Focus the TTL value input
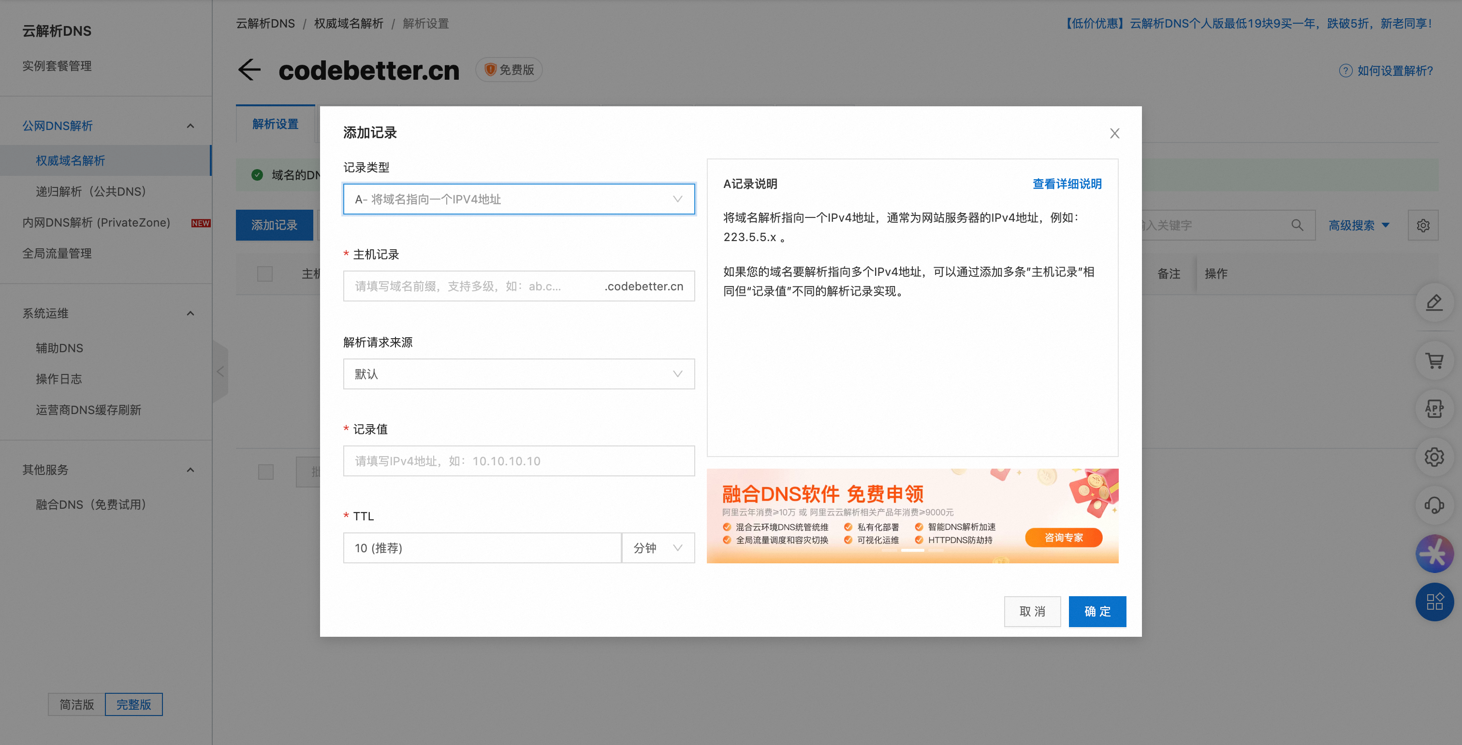 [482, 548]
